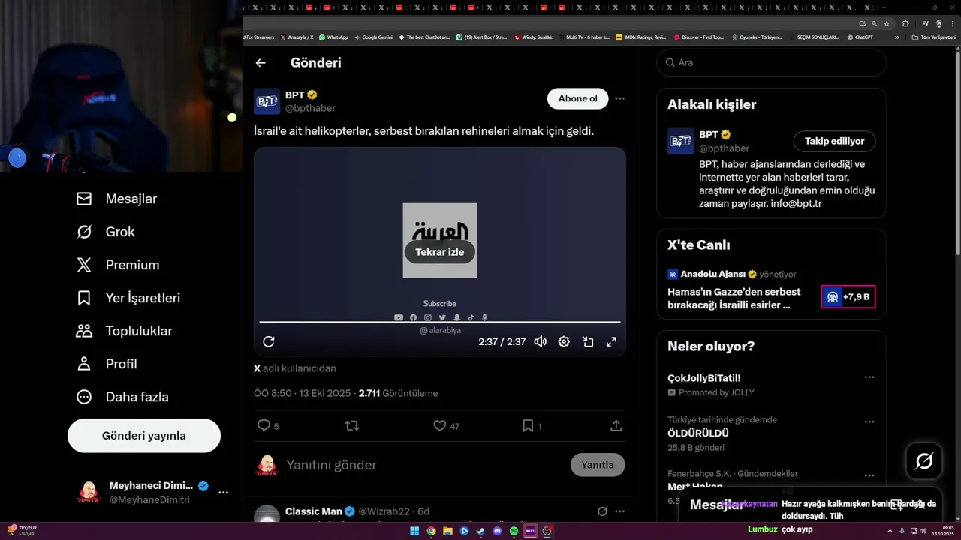Image resolution: width=961 pixels, height=540 pixels.
Task: Zoom via browser magnifier icon in address bar
Action: point(874,23)
